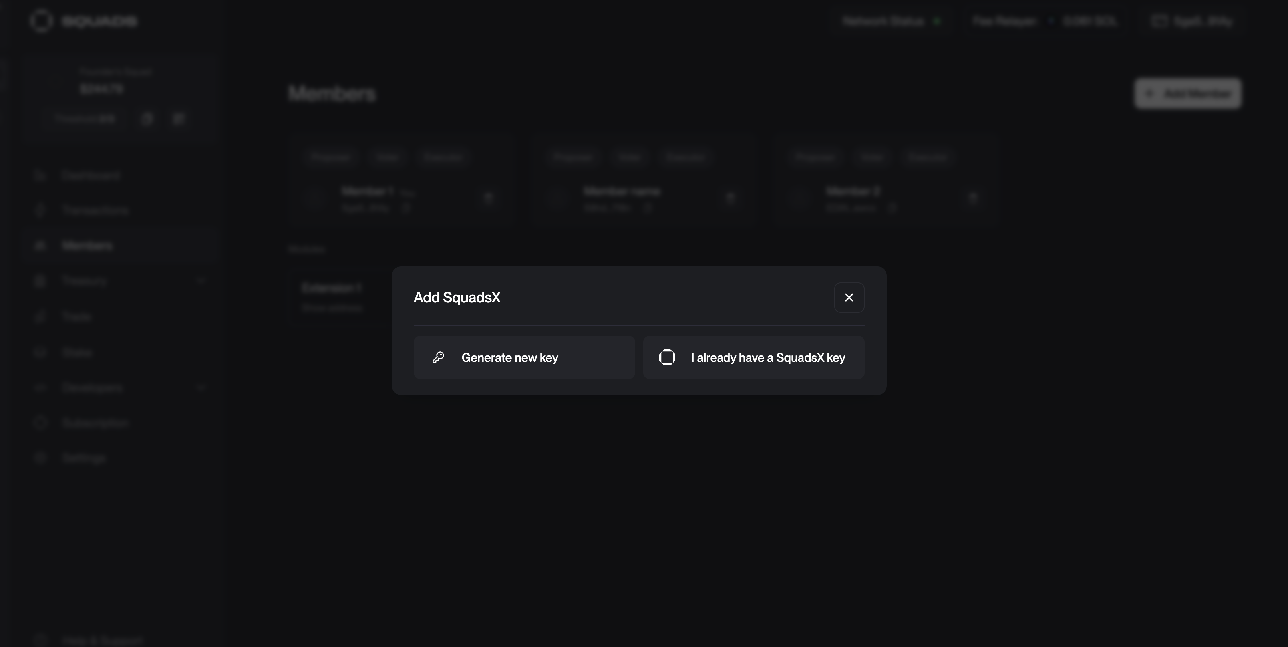1288x647 pixels.
Task: Select I already have a SquadsX key
Action: 753,357
